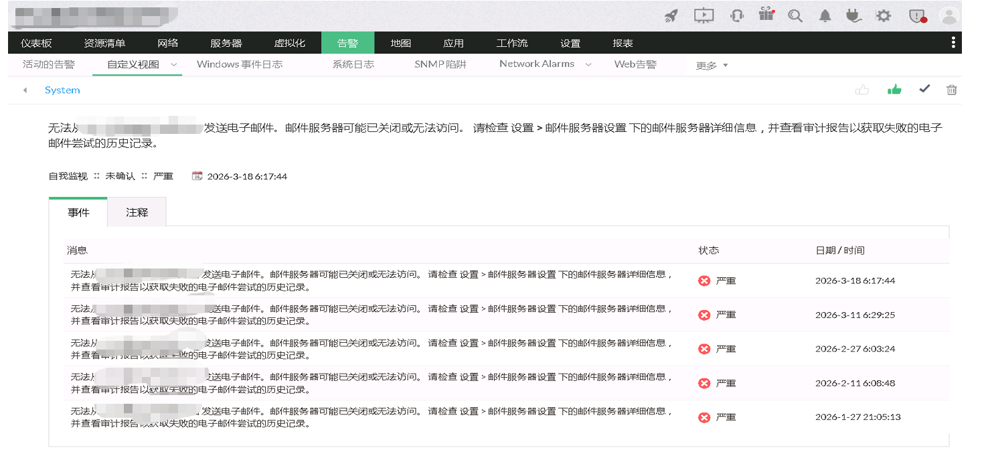Delete alarm using the trash icon

tap(951, 90)
